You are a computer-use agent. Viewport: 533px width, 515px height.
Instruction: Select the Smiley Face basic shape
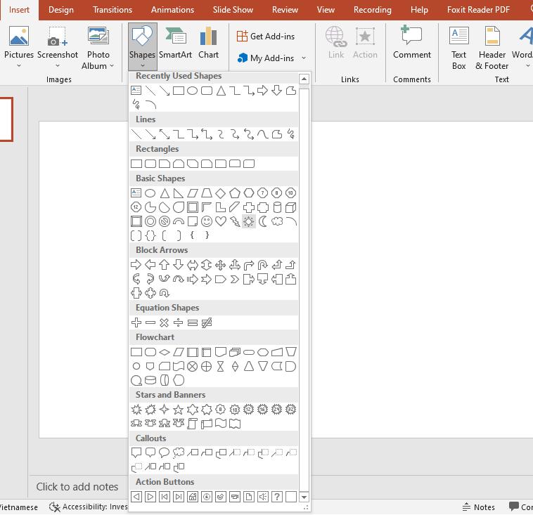[207, 221]
